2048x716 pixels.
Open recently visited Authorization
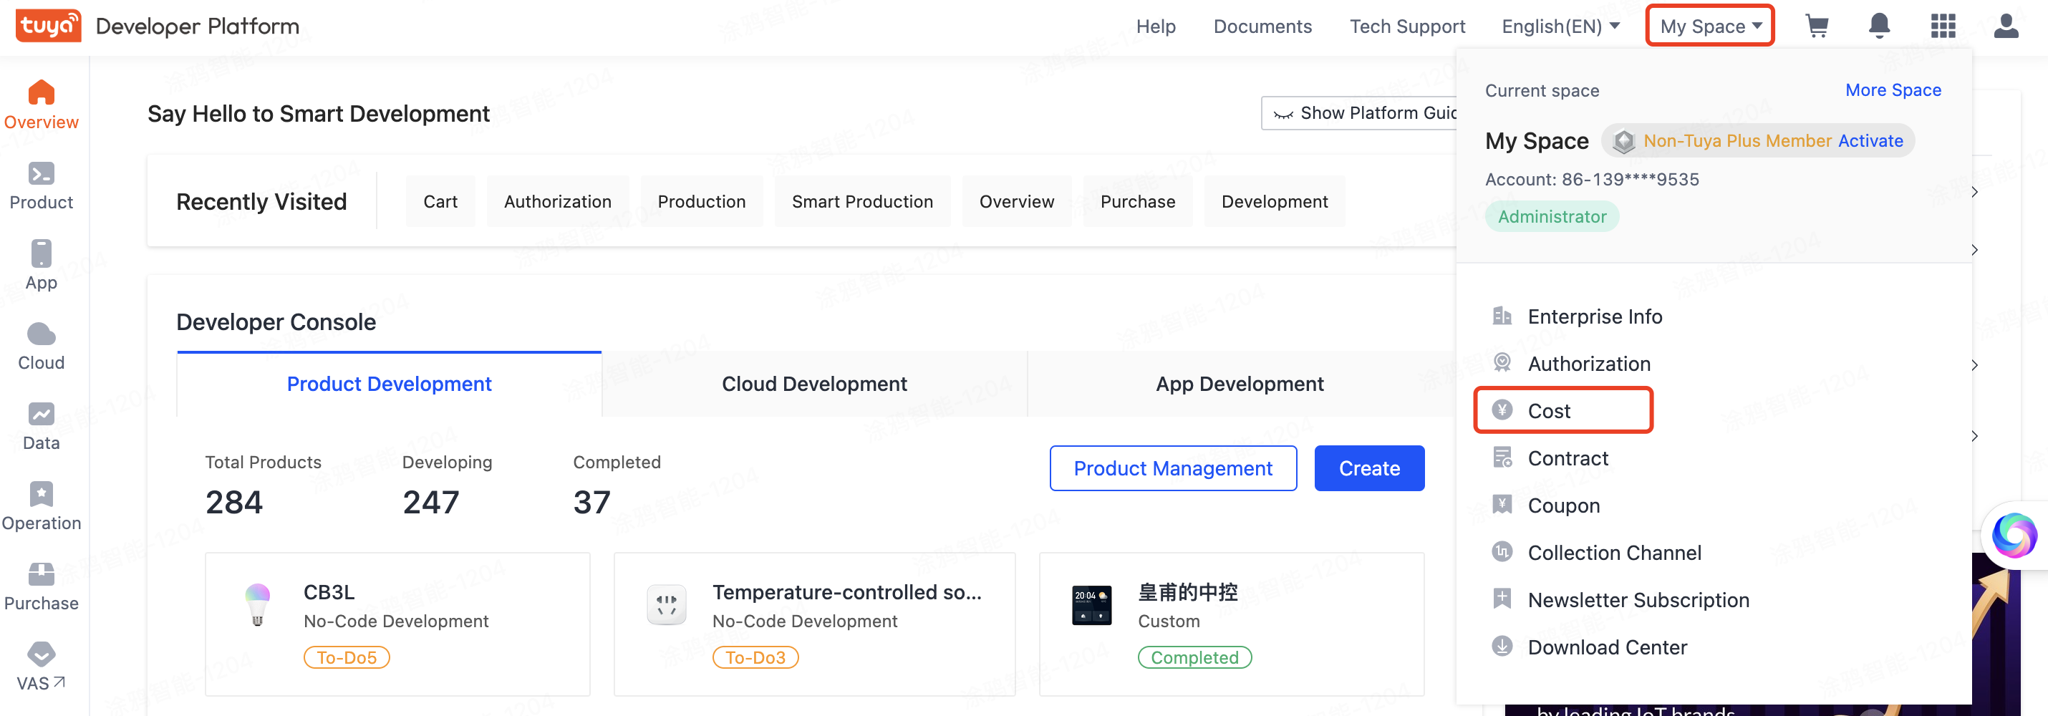coord(557,201)
